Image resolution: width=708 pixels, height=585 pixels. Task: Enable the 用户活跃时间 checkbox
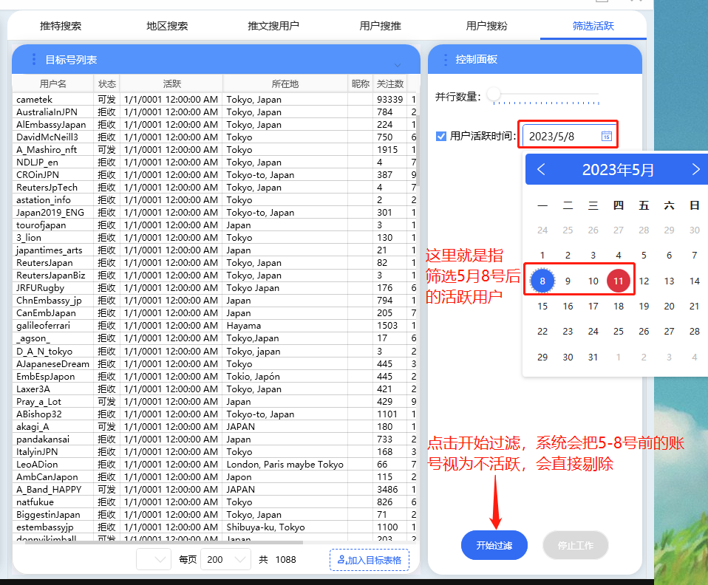point(441,136)
